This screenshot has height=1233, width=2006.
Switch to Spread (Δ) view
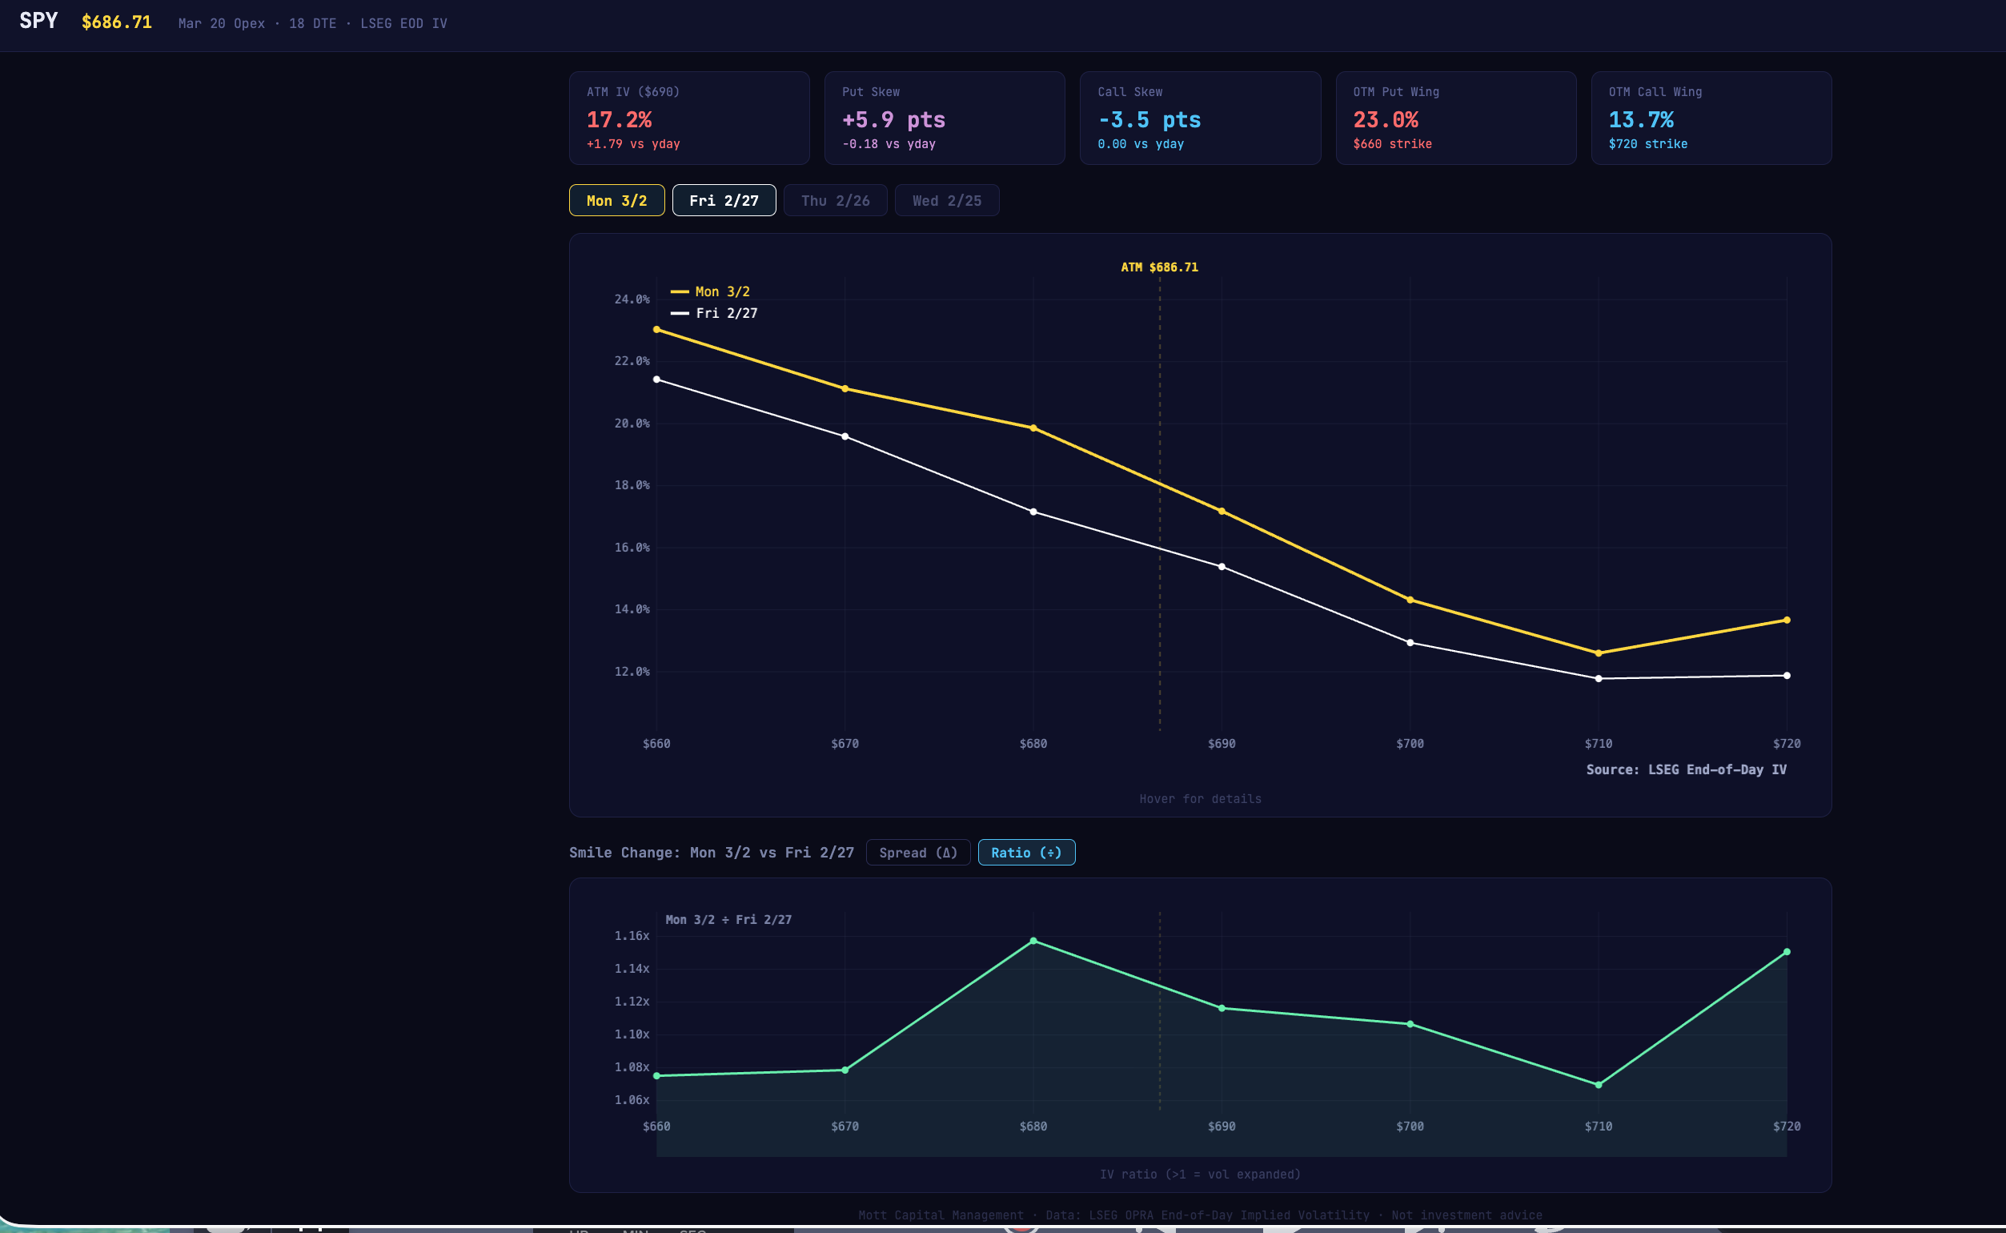click(917, 852)
